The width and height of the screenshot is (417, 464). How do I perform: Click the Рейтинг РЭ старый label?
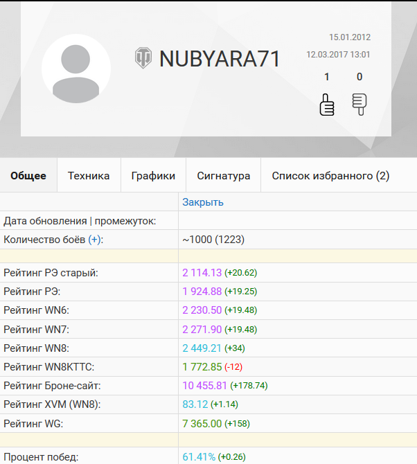click(51, 273)
